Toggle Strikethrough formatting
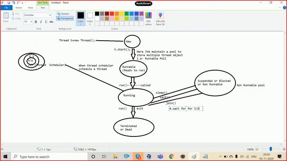287x161 pixels. coord(52,22)
